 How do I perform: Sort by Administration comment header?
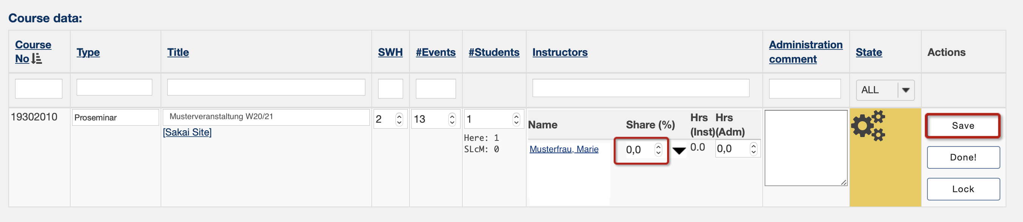click(806, 52)
